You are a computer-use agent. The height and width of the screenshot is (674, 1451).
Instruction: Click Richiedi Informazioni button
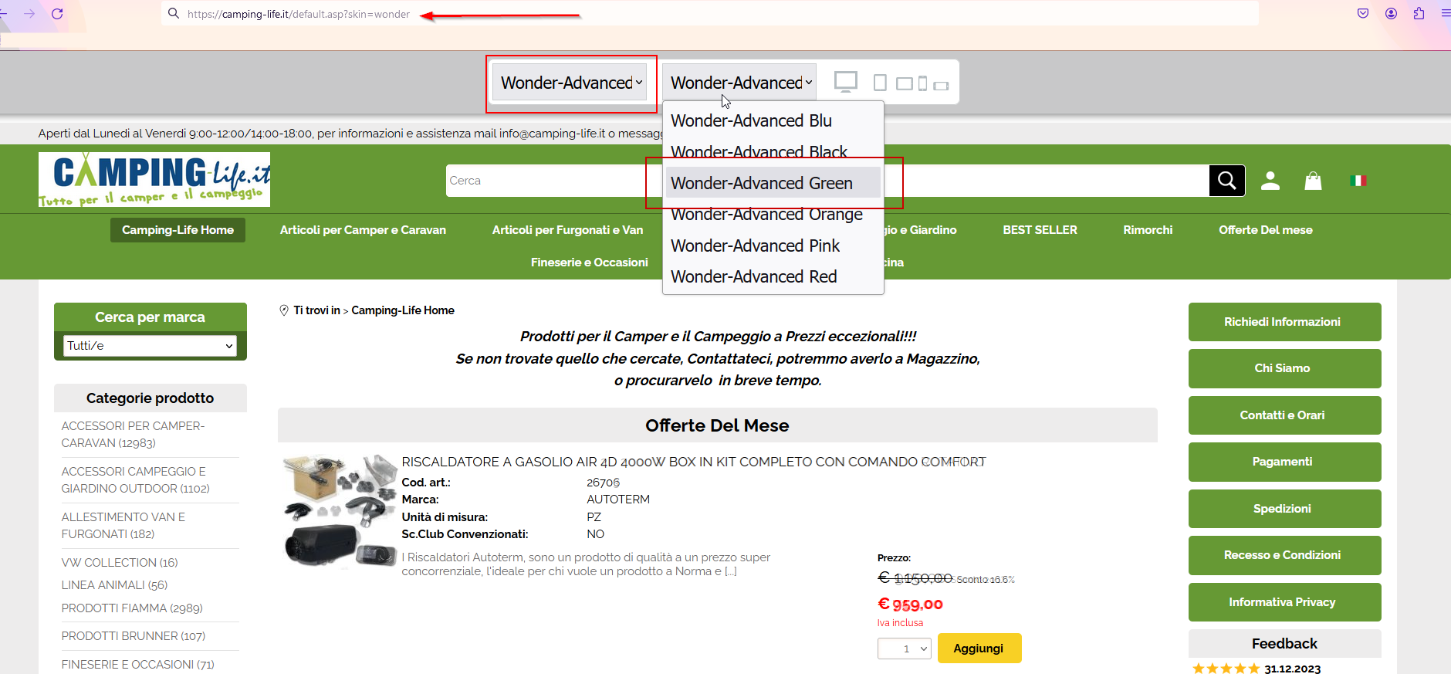(1284, 322)
